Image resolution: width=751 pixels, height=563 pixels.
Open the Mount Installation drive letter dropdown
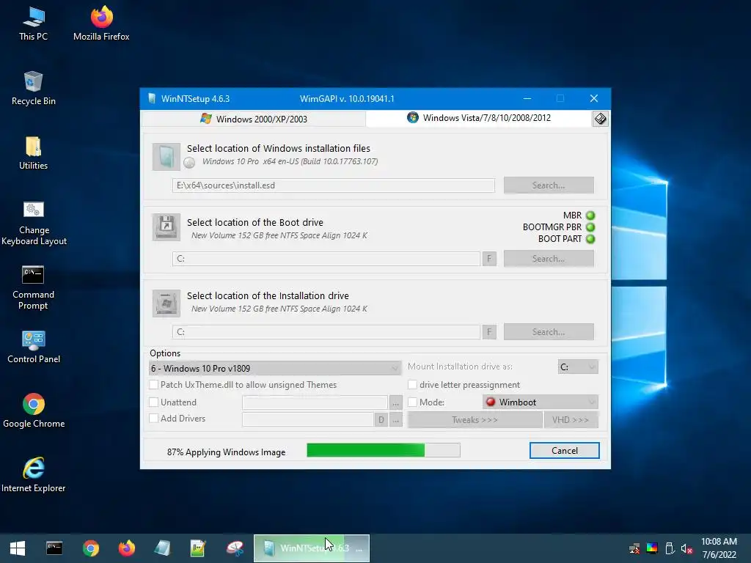[x=578, y=367]
